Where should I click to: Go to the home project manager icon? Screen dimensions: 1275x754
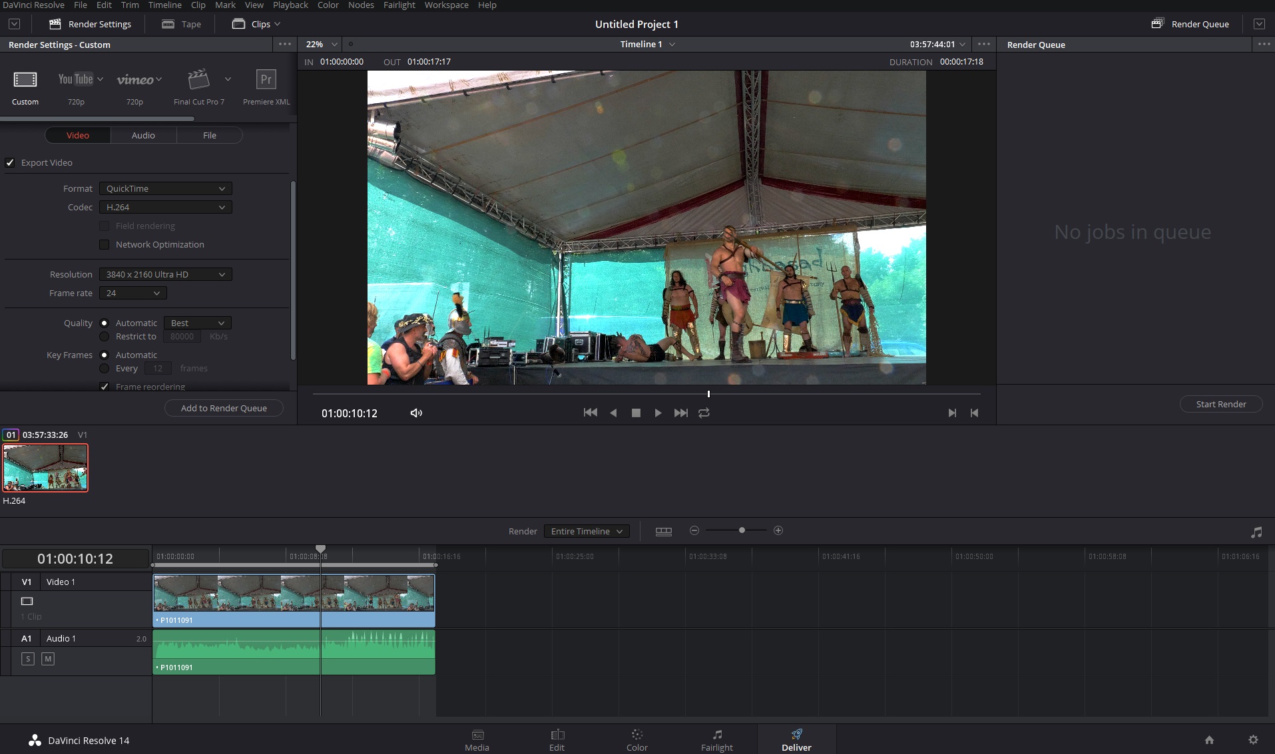click(x=1209, y=739)
